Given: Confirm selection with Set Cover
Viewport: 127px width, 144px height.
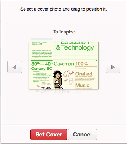Looking at the screenshot, I should [49, 134].
